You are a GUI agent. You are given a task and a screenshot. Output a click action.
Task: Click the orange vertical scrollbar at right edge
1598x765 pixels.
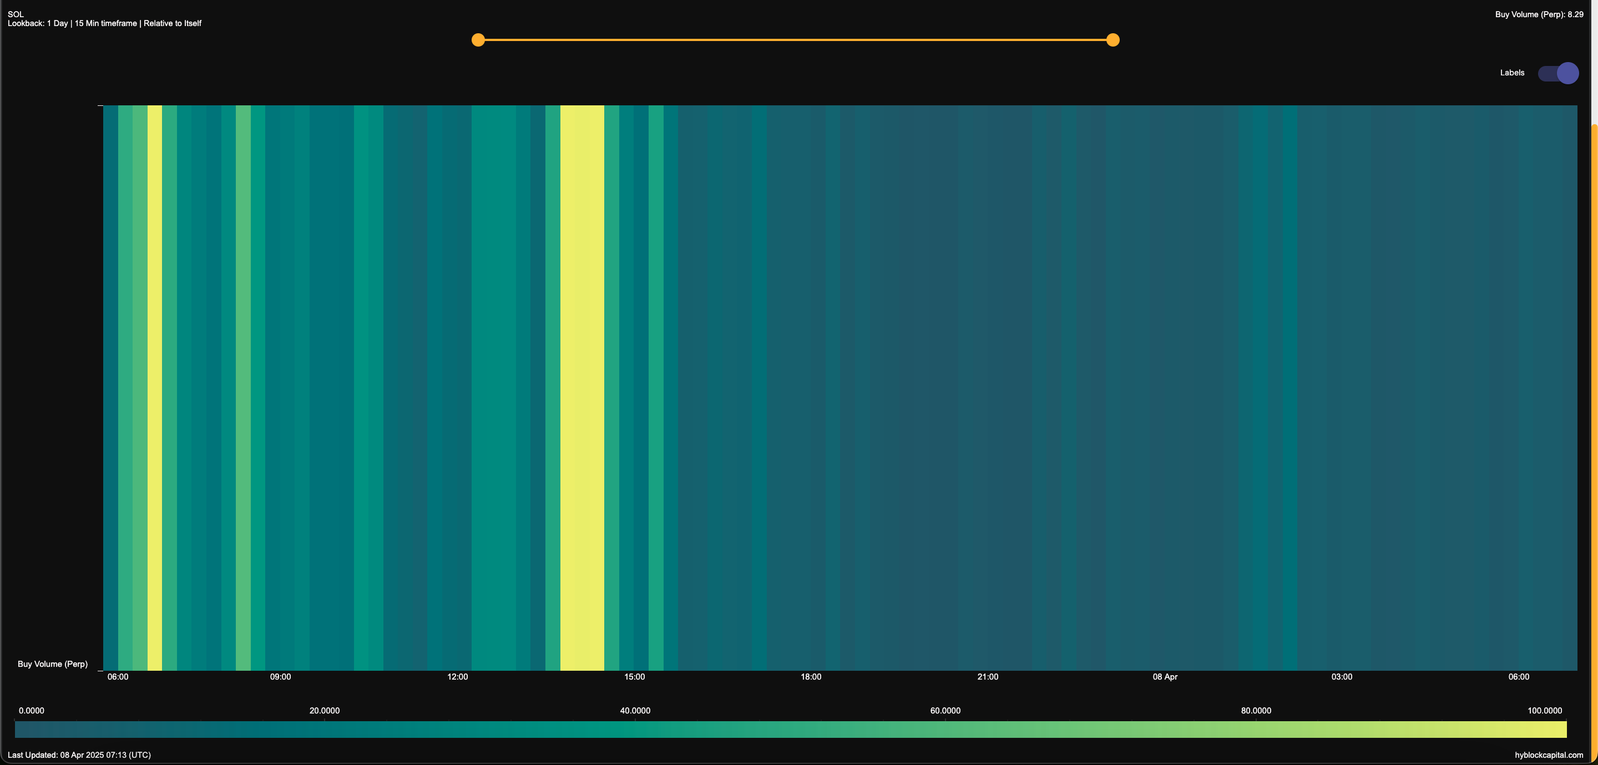point(1594,443)
